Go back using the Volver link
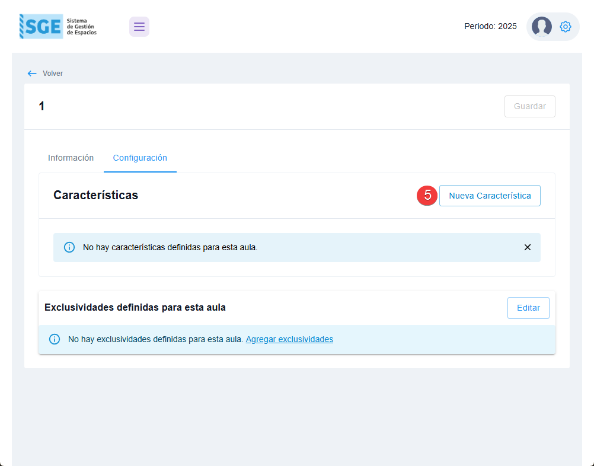The width and height of the screenshot is (594, 466). coord(53,74)
